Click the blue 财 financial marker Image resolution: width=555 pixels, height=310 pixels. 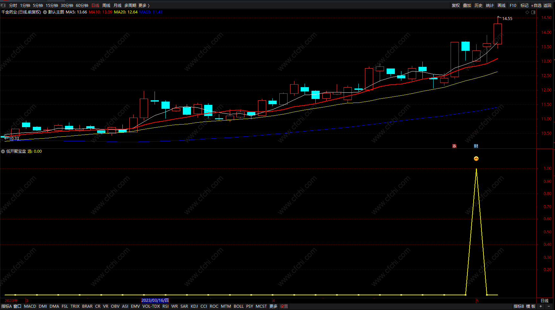476,146
